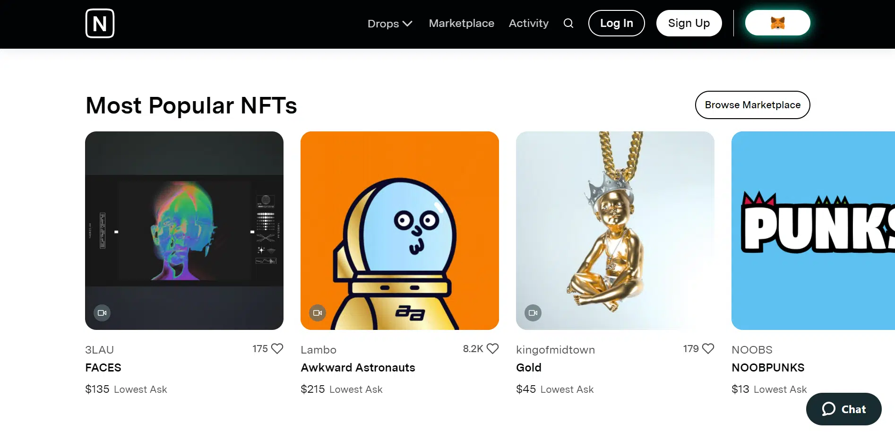Open the NOOBPUNKS thumbnail image
Viewport: 895px width, 432px height.
(813, 231)
